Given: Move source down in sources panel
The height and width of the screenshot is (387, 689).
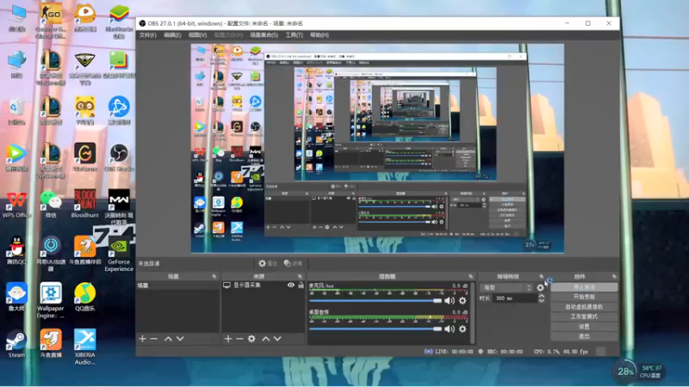Looking at the screenshot, I should tap(277, 339).
